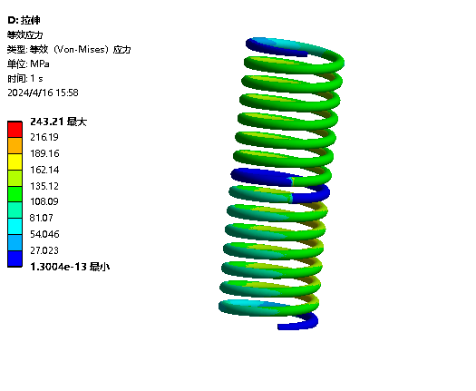
Task: Click the minimum value 1.3004e-13 label
Action: 70,267
